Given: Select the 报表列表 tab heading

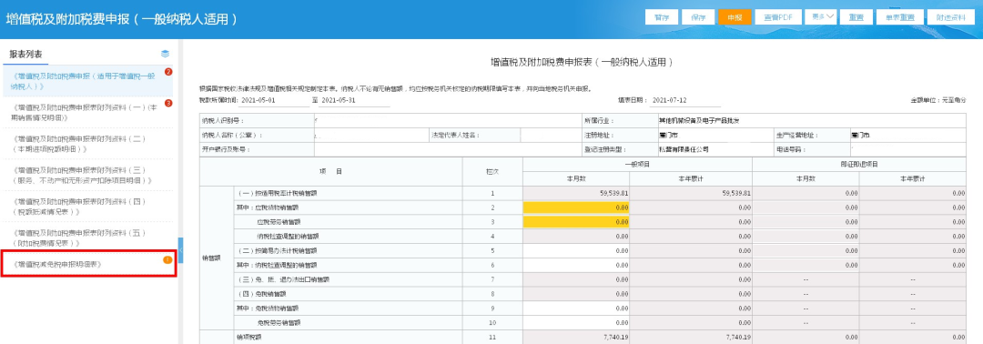Looking at the screenshot, I should coord(25,55).
